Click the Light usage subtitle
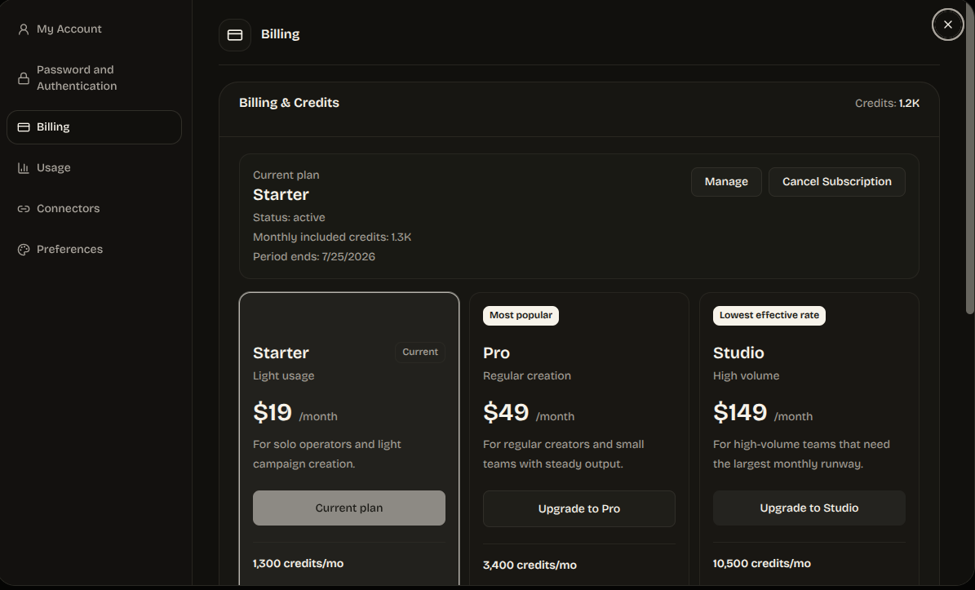 click(x=284, y=375)
